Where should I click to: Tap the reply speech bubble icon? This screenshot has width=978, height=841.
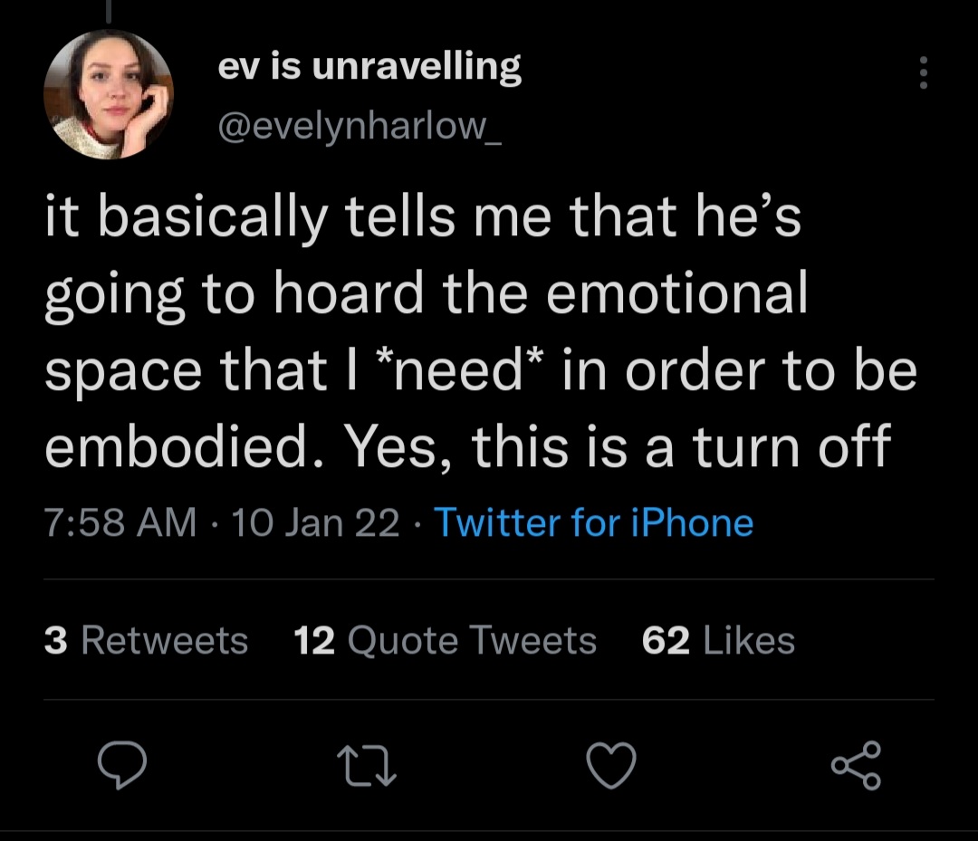123,766
